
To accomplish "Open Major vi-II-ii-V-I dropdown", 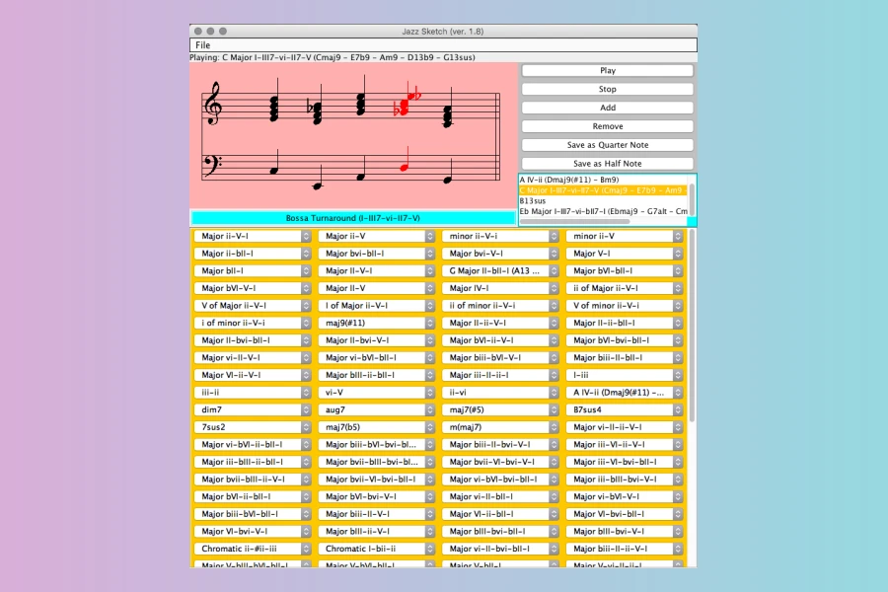I will point(625,427).
